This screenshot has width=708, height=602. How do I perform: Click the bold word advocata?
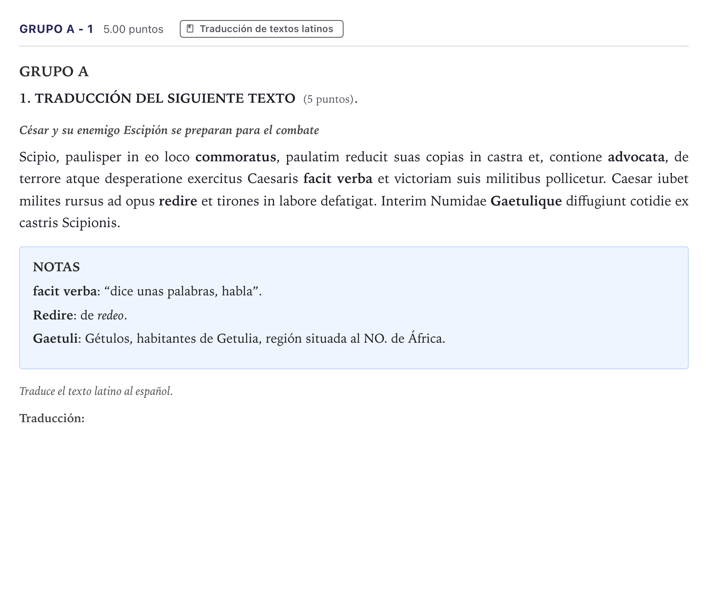tap(636, 157)
